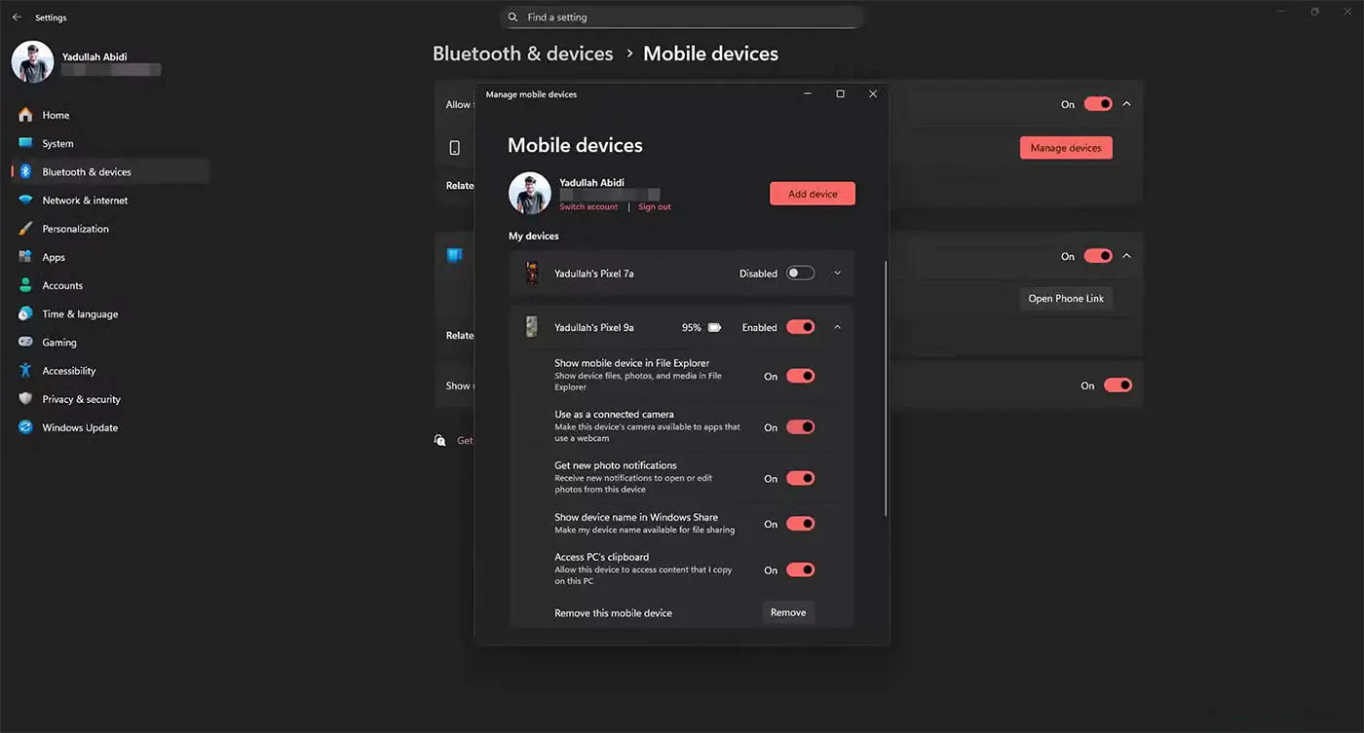This screenshot has width=1364, height=733.
Task: Click the Phone Link app icon
Action: point(454,255)
